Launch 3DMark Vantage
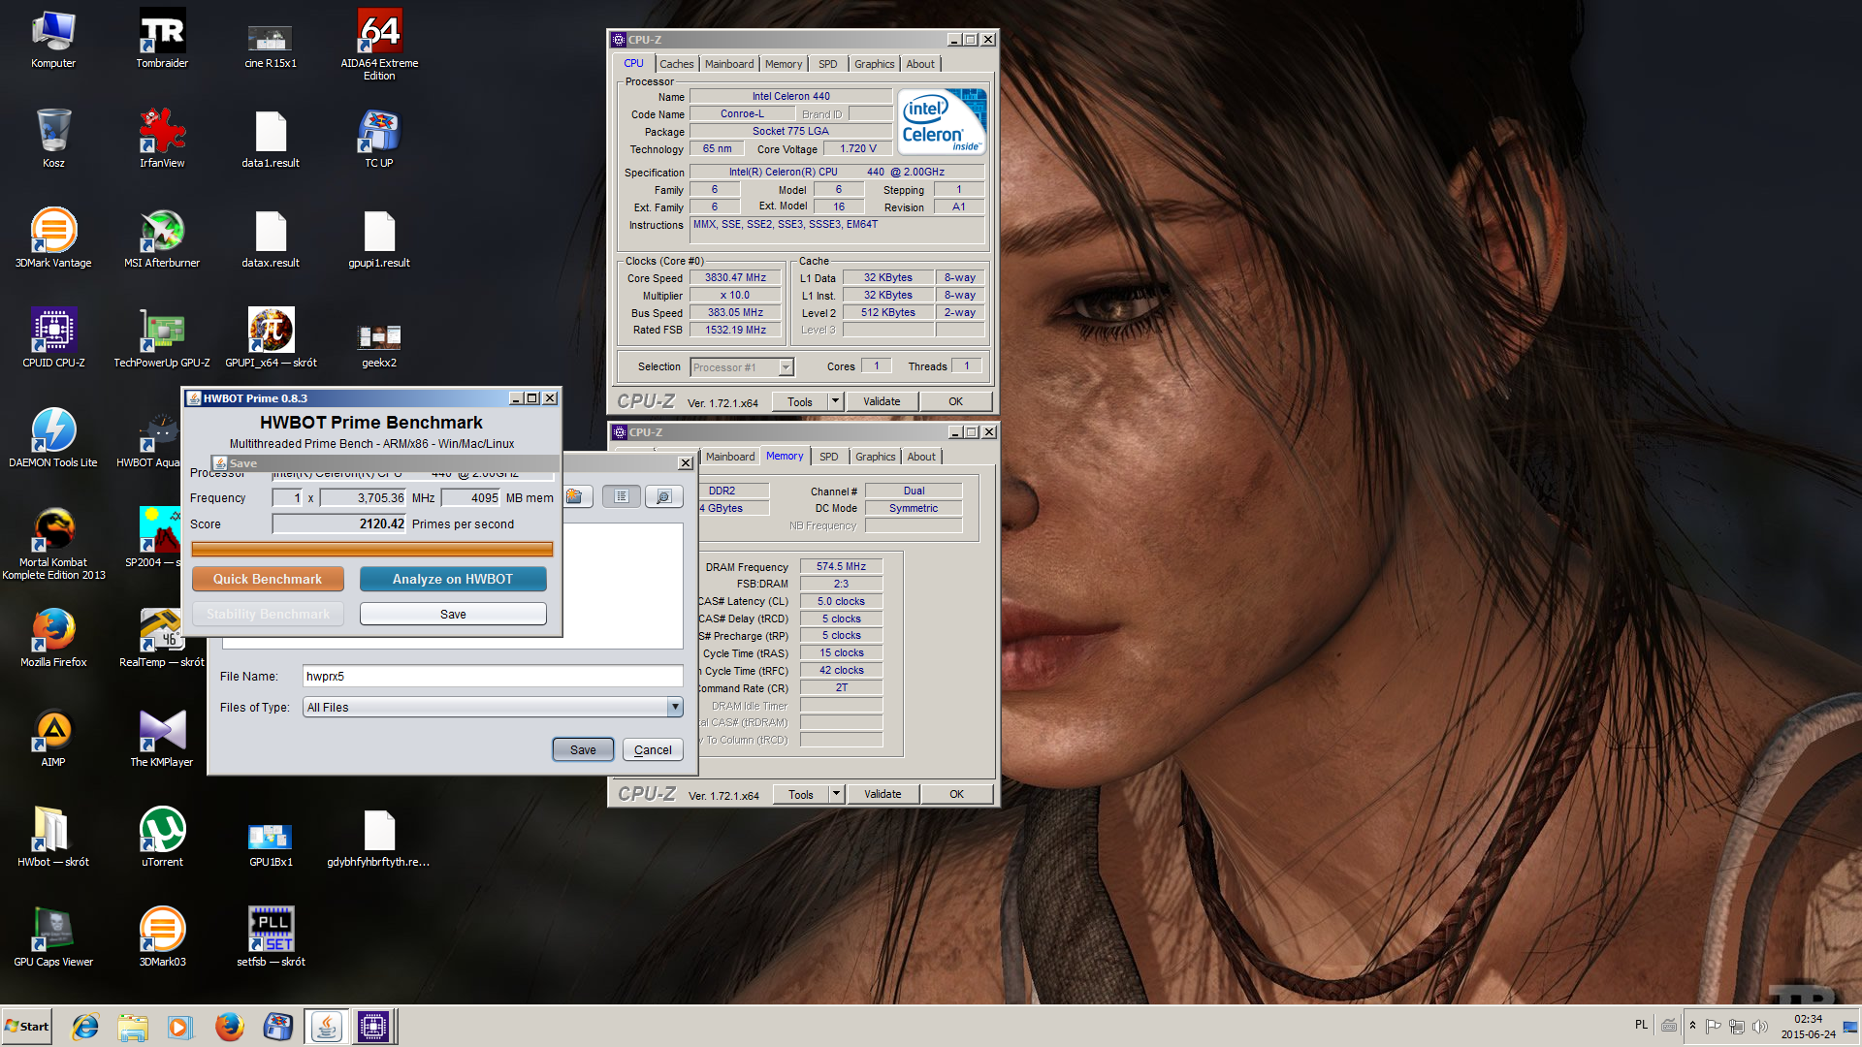Screen dimensions: 1862x1047 pyautogui.click(x=53, y=238)
